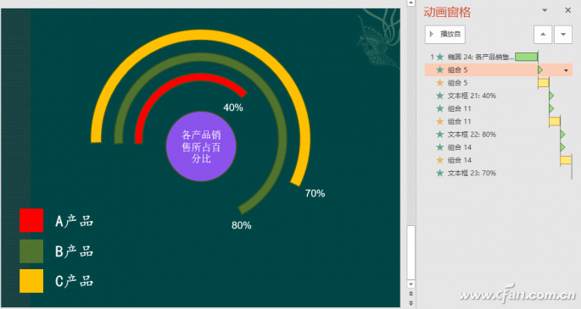Click yellow timing bar of yellow-star 组合 11
Viewport: 581px width, 309px height.
tap(555, 122)
